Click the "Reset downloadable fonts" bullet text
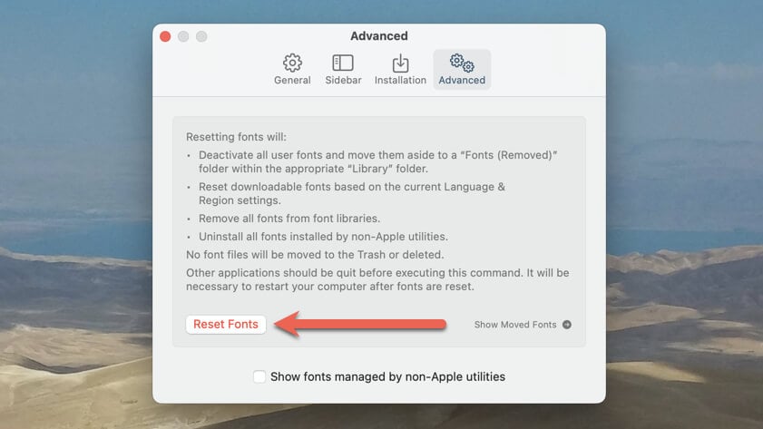763x429 pixels. [352, 193]
